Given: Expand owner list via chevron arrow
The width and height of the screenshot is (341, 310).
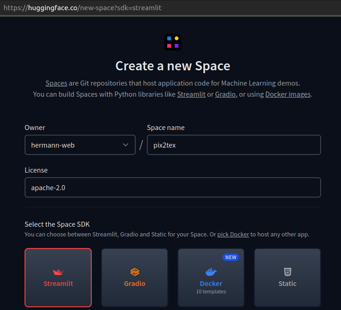Looking at the screenshot, I should point(126,145).
